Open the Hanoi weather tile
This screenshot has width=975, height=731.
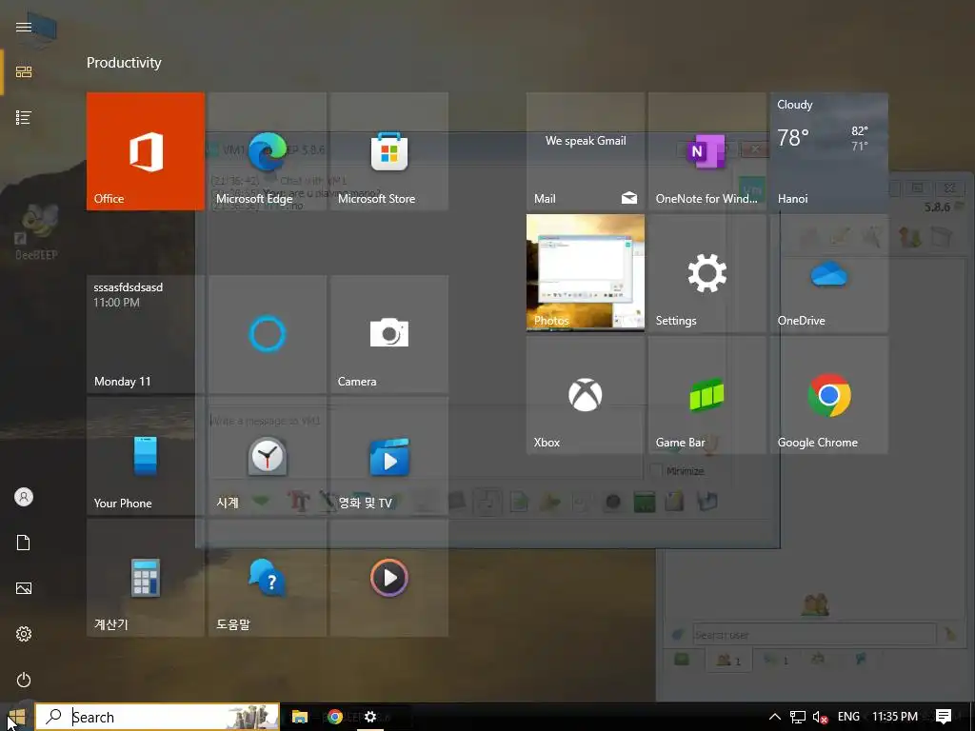829,151
